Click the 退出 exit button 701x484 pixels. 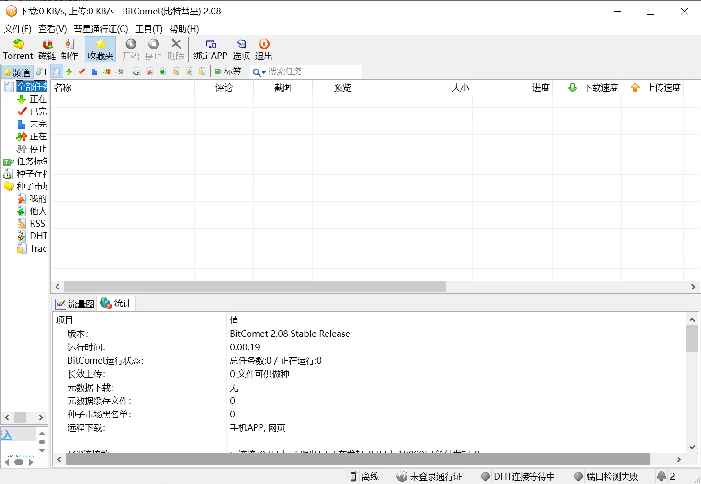[264, 49]
